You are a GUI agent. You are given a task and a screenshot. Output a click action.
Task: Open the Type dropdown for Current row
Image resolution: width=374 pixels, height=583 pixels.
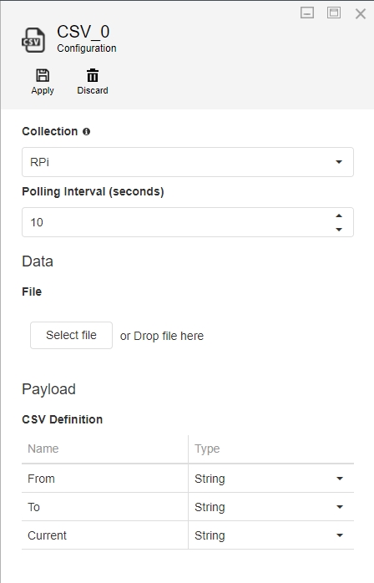click(271, 535)
